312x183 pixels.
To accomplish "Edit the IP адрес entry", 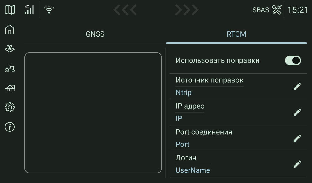I will click(297, 112).
